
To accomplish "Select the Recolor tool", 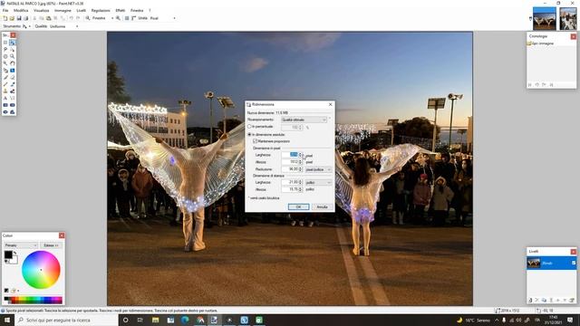I will click(12, 91).
